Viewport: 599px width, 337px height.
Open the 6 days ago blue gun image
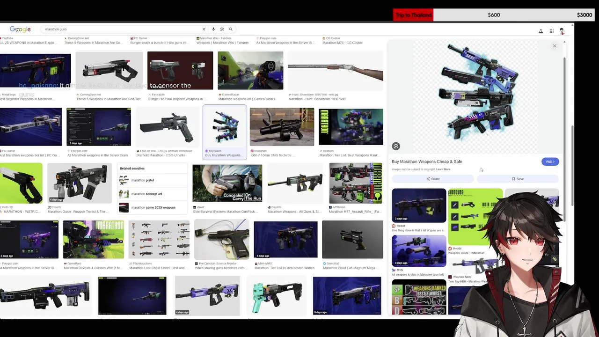coord(347,295)
